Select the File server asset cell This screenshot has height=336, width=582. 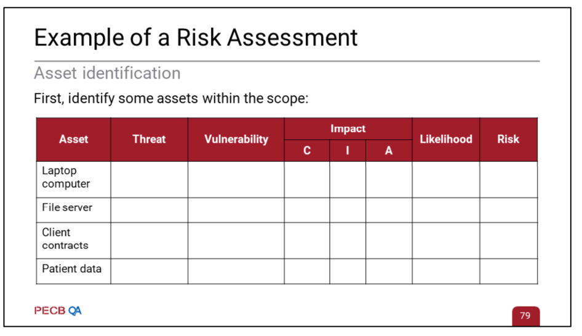(73, 210)
